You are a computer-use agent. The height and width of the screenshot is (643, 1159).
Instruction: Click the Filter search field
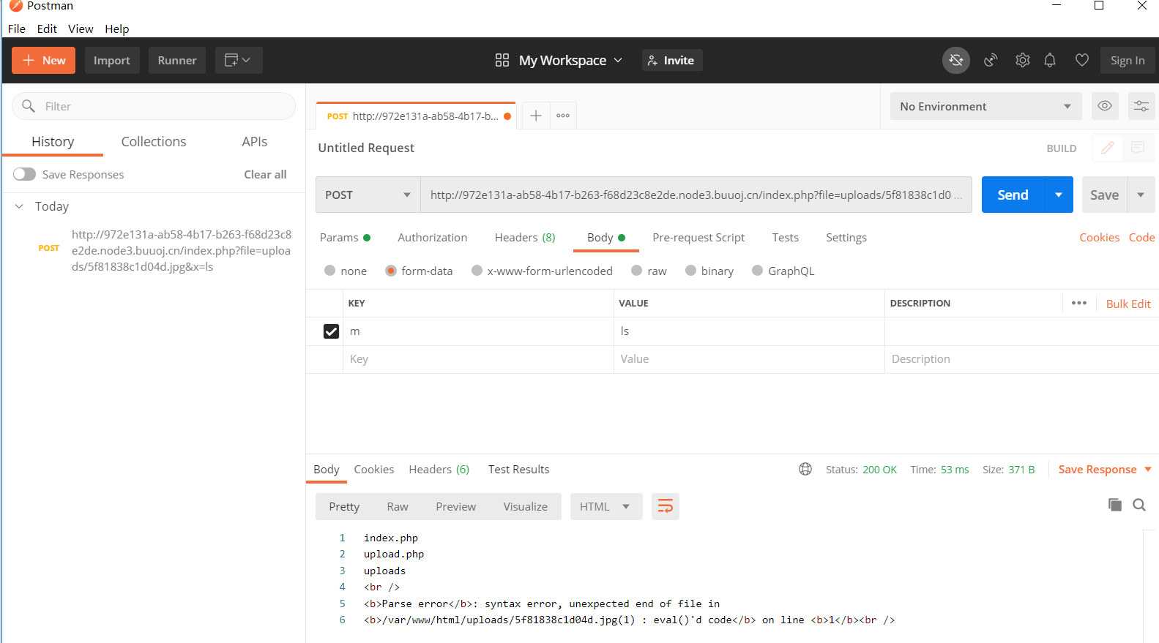click(x=154, y=106)
